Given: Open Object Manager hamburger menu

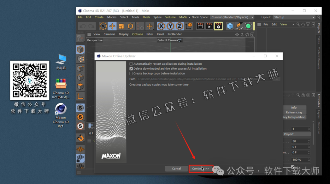Looking at the screenshot, I should (x=259, y=24).
